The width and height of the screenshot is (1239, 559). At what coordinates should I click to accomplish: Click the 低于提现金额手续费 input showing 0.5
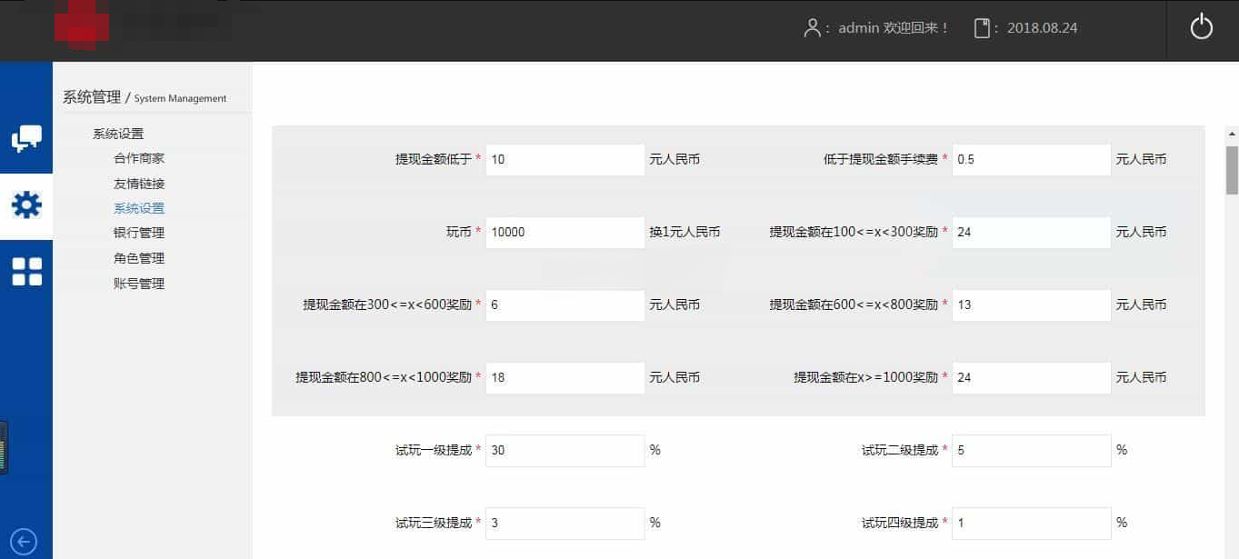point(1030,159)
